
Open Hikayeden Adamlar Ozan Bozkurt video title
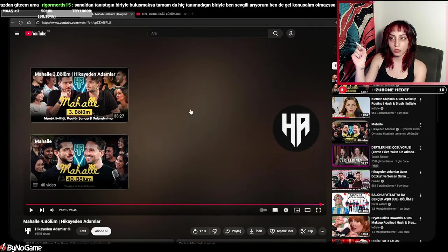pos(390,174)
